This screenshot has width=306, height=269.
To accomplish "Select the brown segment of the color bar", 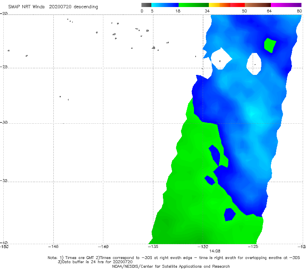I will 258,5.
